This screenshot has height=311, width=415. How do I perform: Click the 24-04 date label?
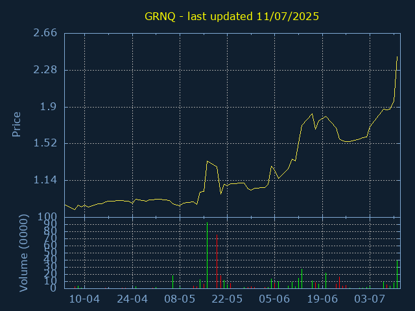click(x=132, y=299)
